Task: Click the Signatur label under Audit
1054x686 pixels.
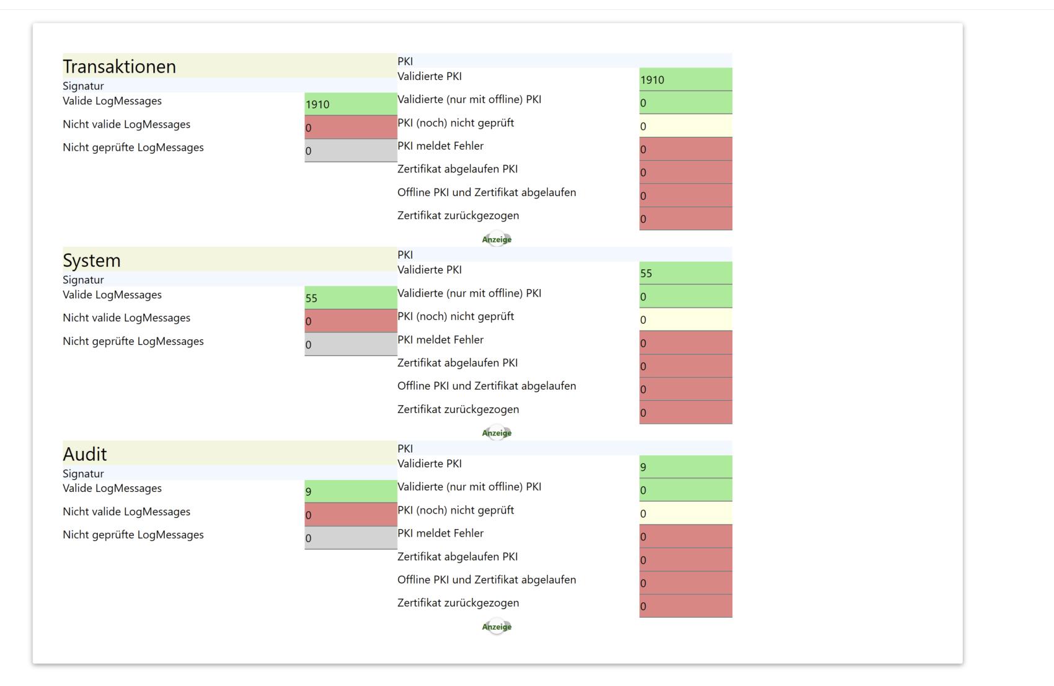Action: [x=83, y=473]
